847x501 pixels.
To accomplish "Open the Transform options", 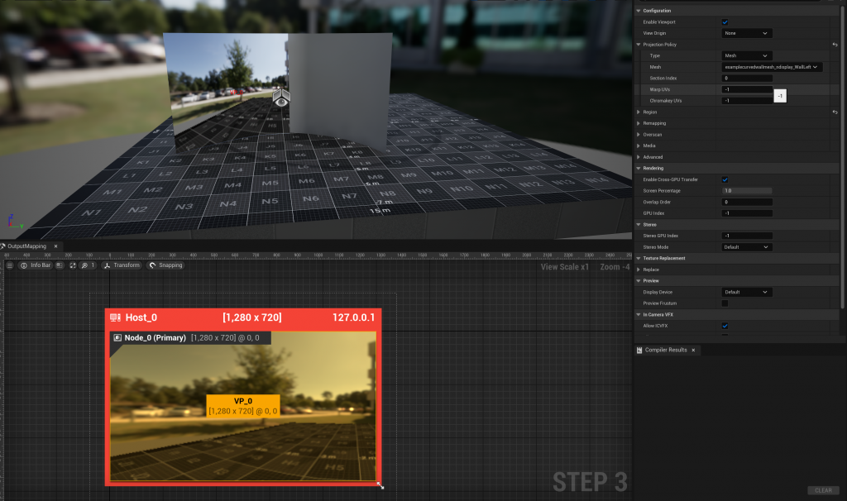I will pyautogui.click(x=122, y=265).
